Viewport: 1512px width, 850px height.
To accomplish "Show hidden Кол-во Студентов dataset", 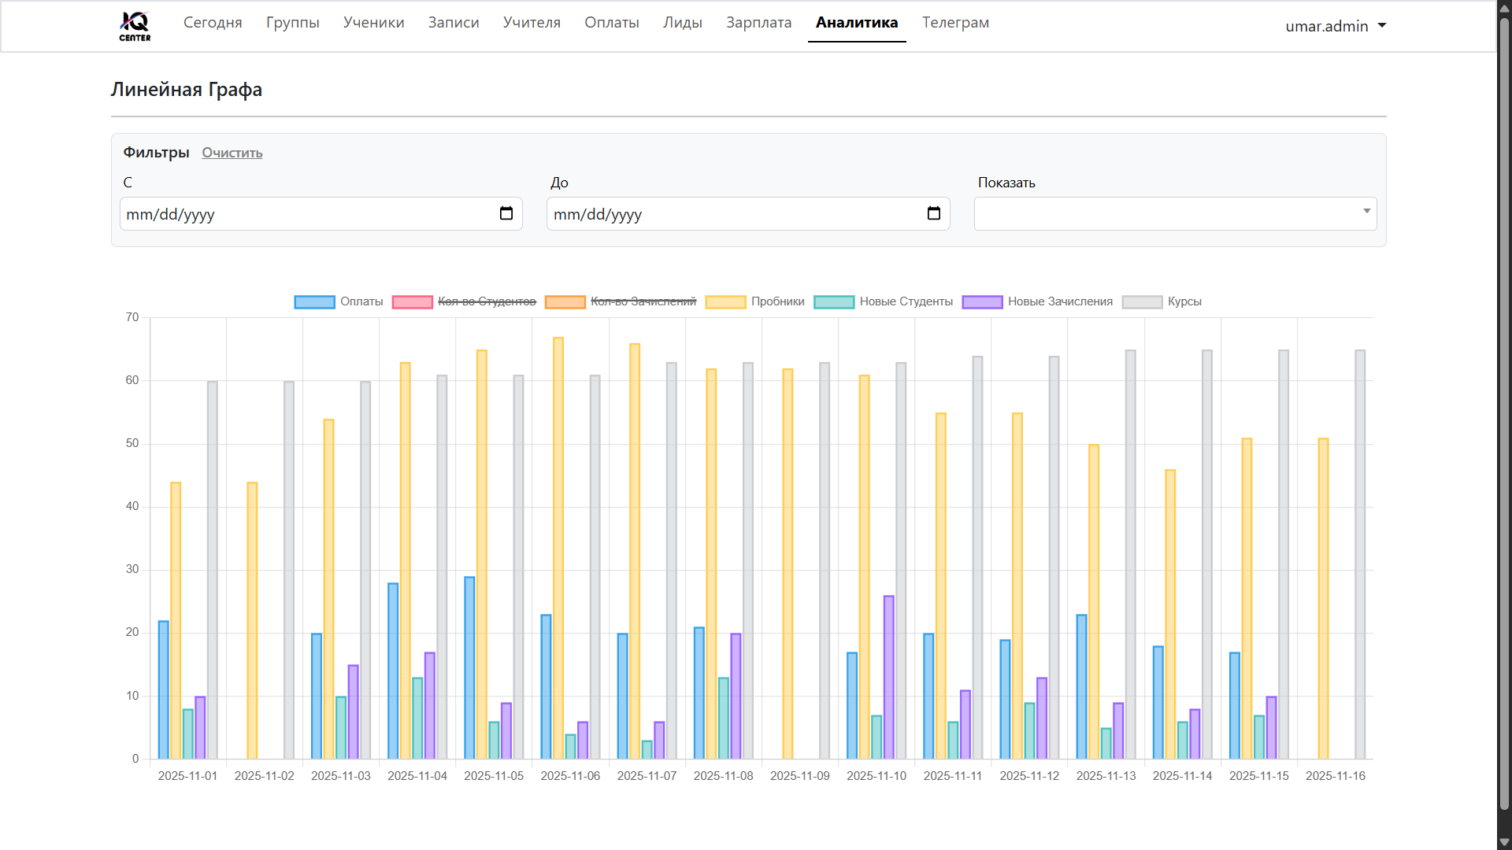I will click(x=486, y=302).
